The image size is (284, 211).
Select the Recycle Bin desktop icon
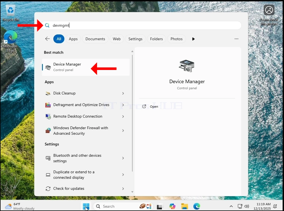(10, 13)
